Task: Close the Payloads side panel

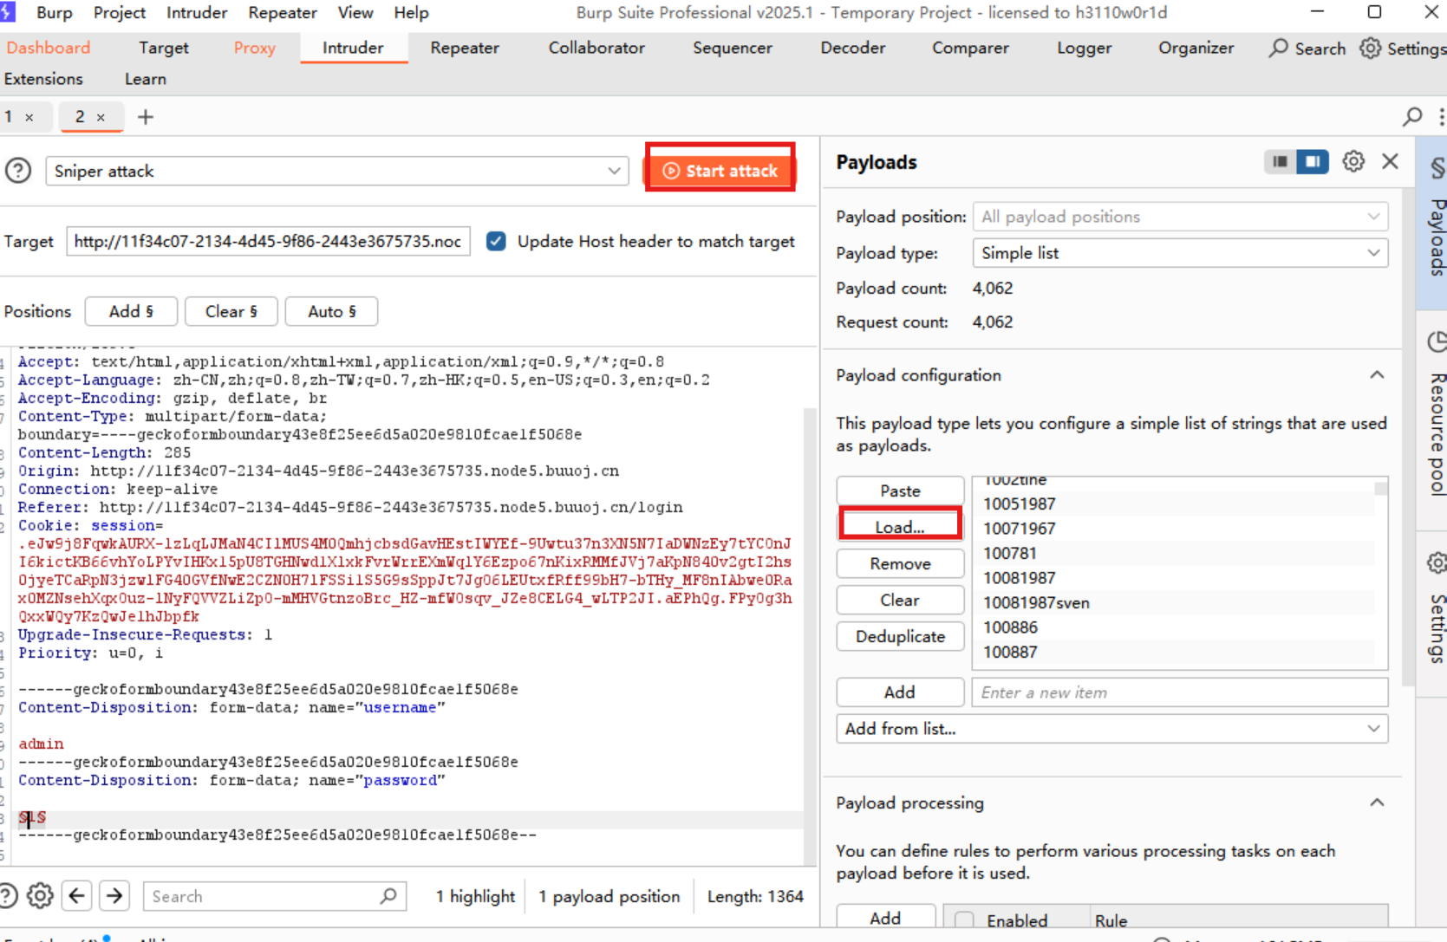Action: [x=1391, y=161]
